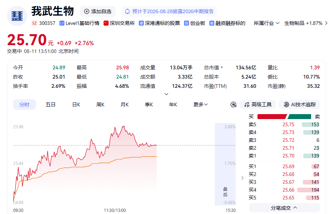This screenshot has width=330, height=214.
Task: Select the 分时 chart tab
Action: click(25, 105)
